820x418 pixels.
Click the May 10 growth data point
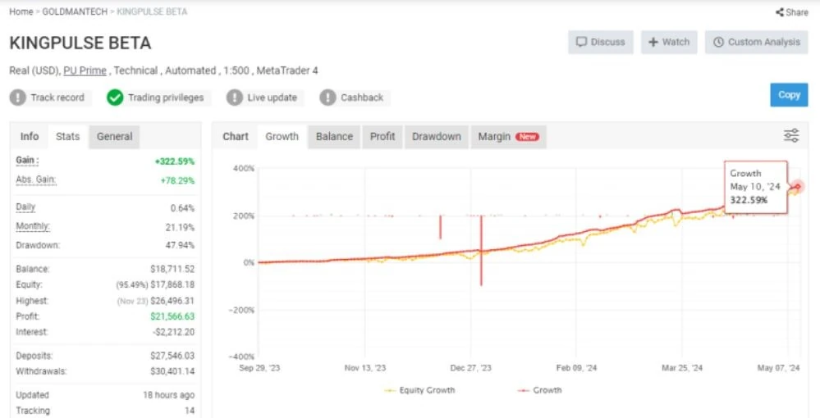(798, 187)
